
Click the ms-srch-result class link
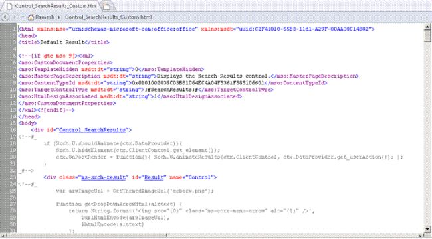pyautogui.click(x=104, y=177)
